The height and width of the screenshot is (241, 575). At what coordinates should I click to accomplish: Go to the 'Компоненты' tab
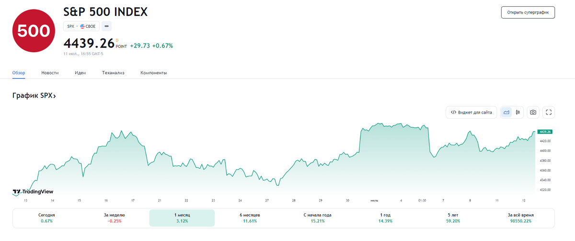[x=153, y=73]
